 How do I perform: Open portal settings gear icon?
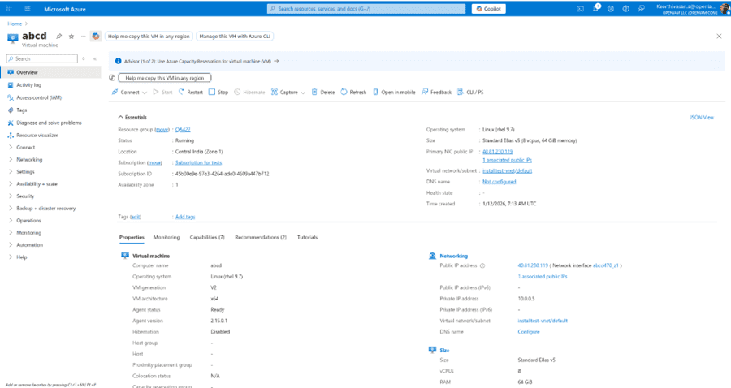tap(611, 9)
